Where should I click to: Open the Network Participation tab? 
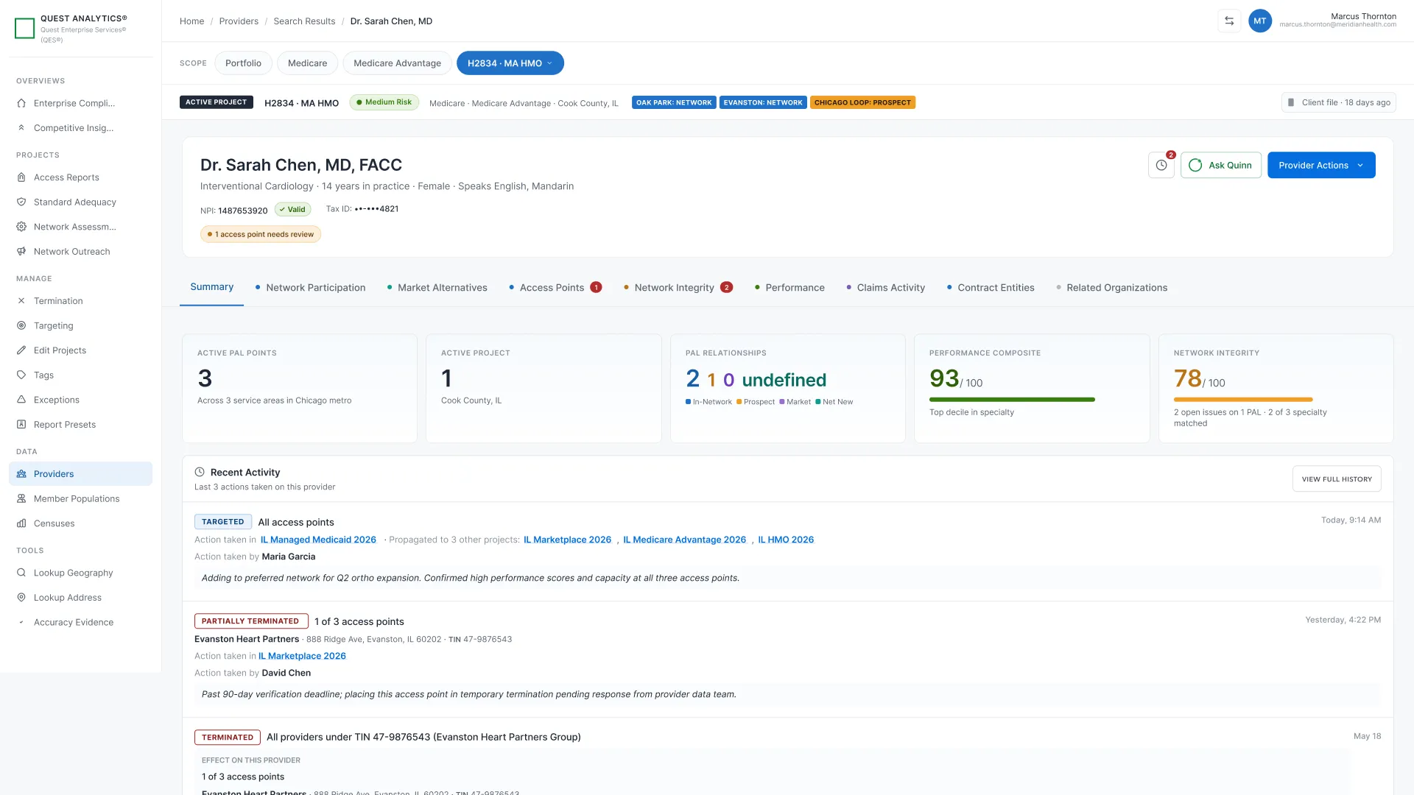click(310, 288)
